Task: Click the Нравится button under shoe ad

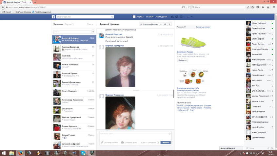Action: coord(182,60)
